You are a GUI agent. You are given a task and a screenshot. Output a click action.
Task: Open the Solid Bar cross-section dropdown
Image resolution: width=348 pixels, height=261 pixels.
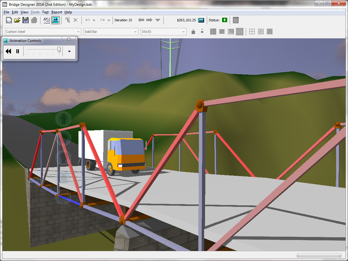pos(111,32)
